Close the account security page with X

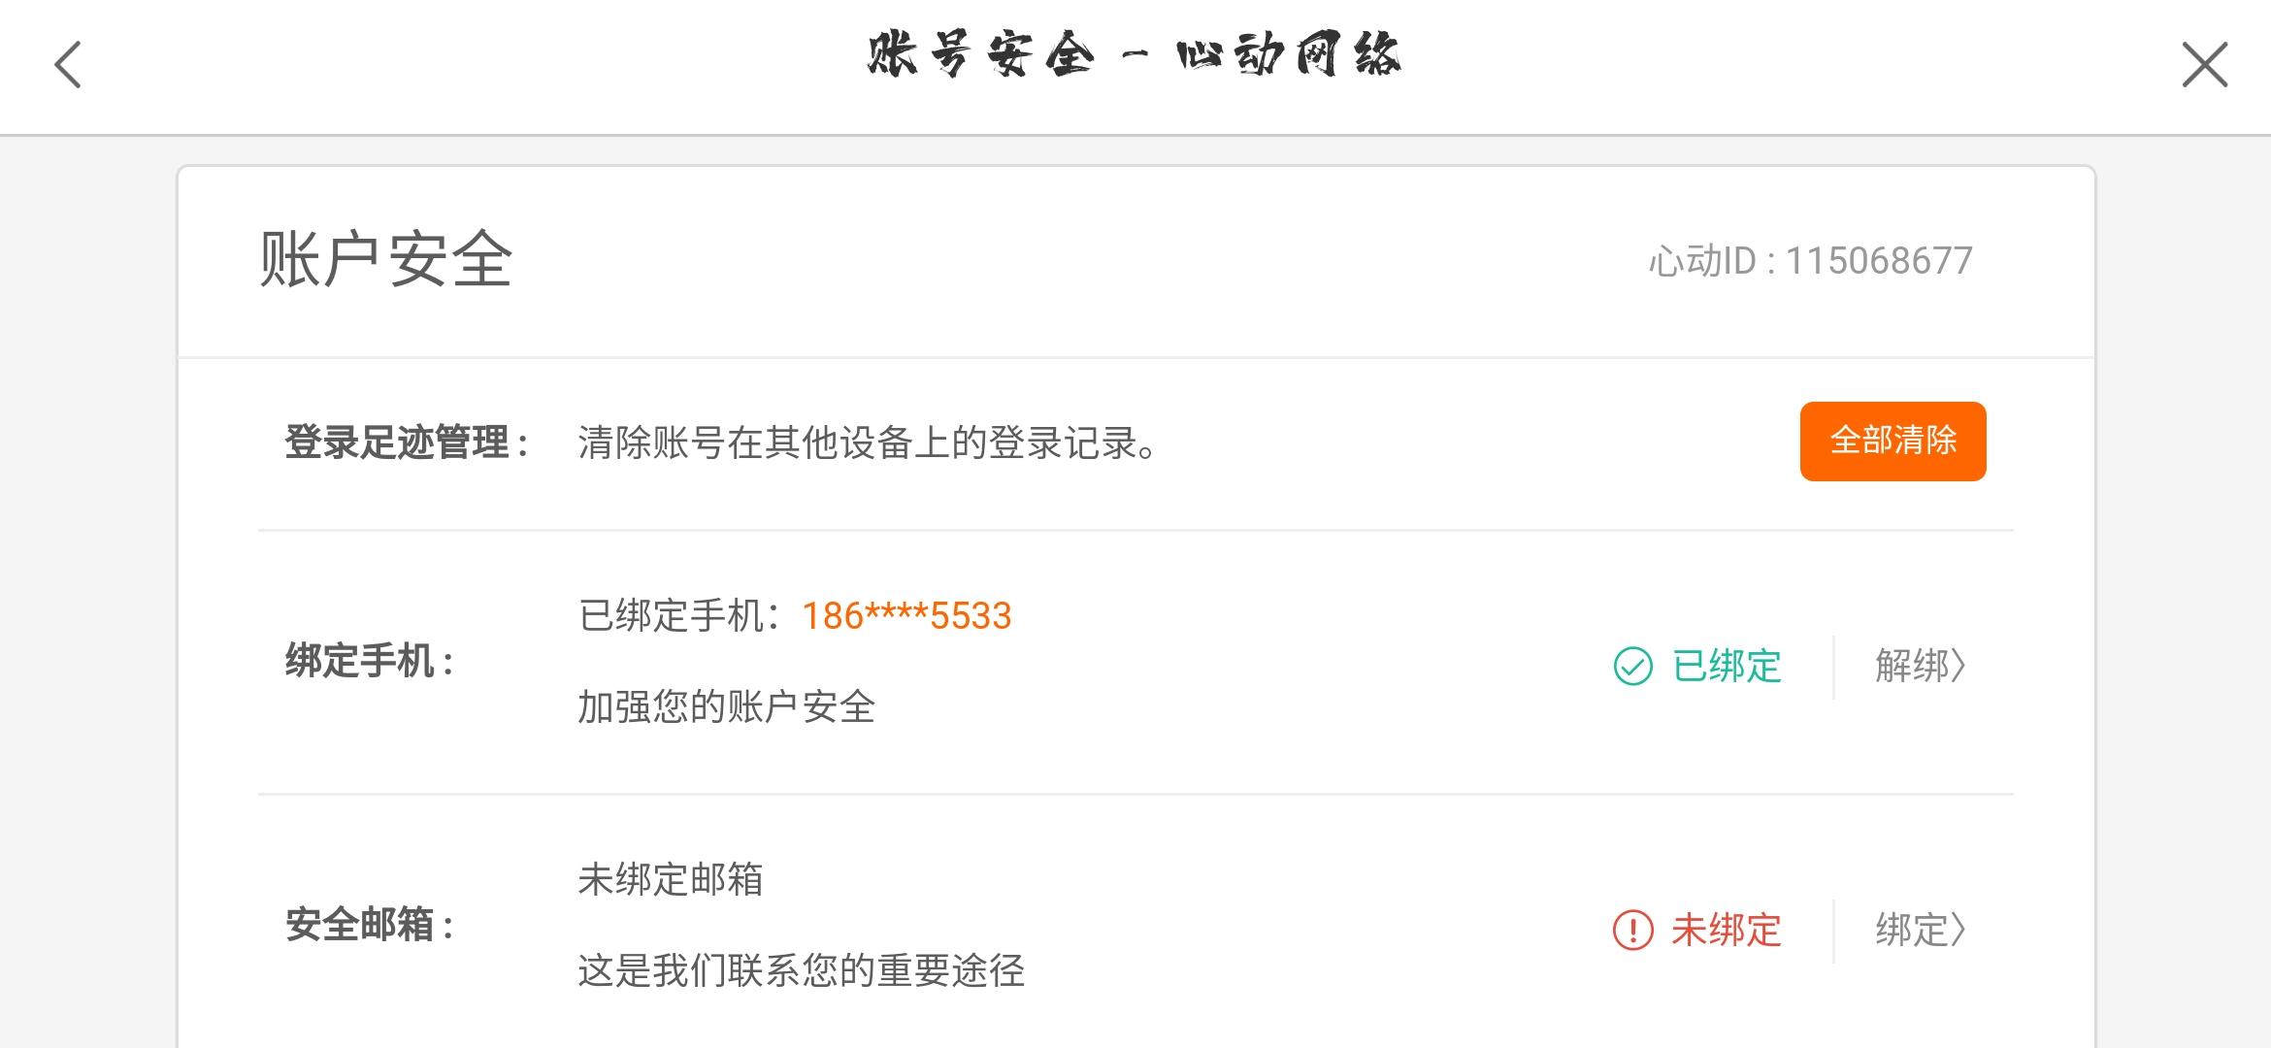pos(2204,65)
